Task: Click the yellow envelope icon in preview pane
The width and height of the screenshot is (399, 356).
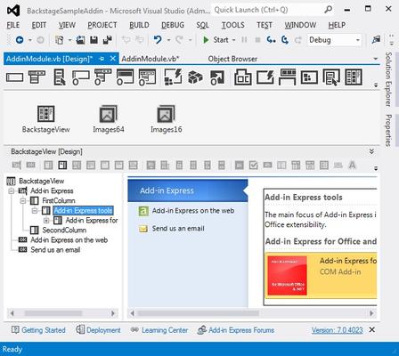Action: (x=143, y=229)
